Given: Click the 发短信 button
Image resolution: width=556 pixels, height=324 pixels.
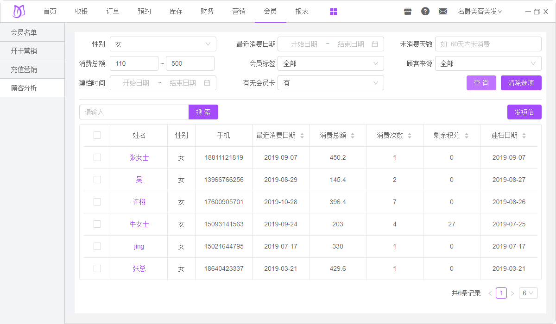Looking at the screenshot, I should (x=524, y=112).
